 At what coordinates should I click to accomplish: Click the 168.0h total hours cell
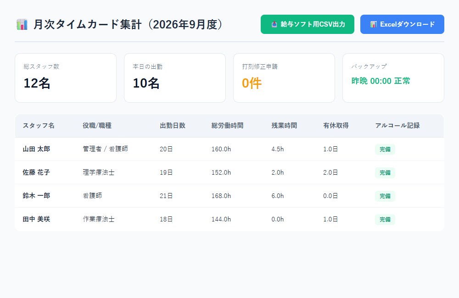tap(221, 196)
